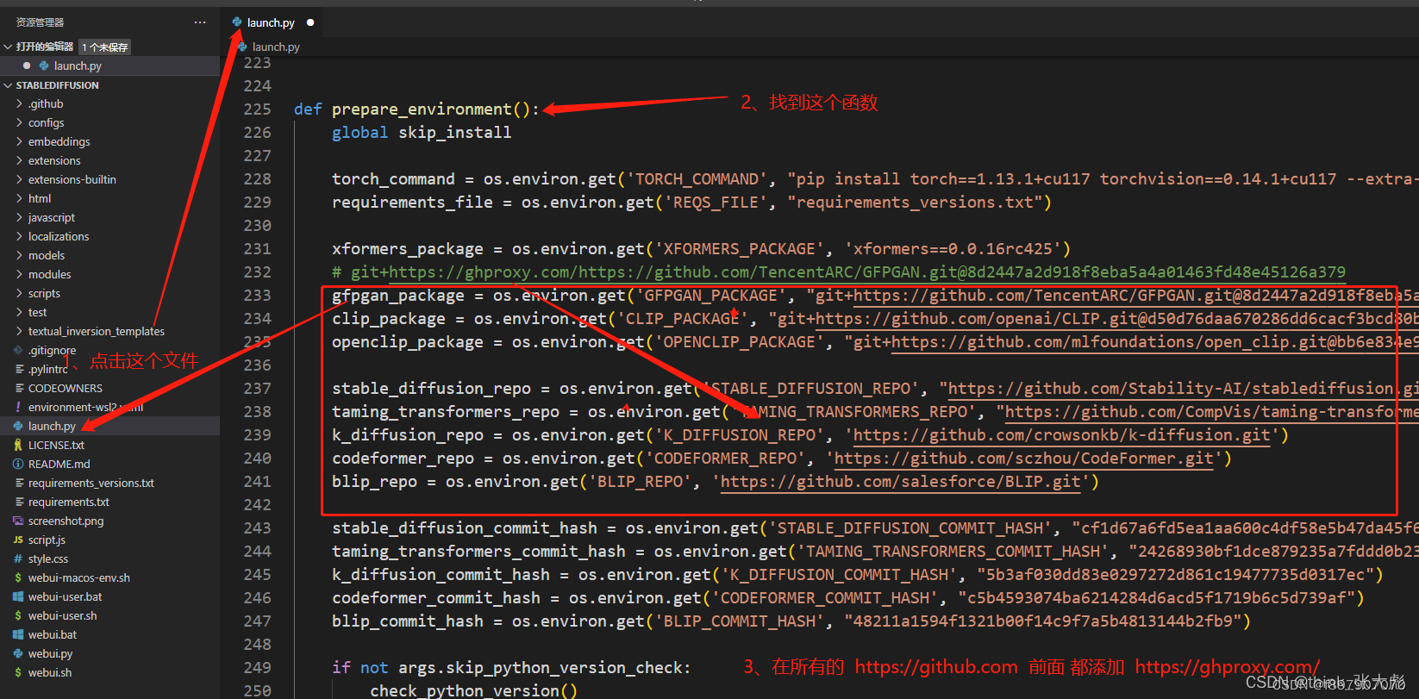
Task: Follow the k-diffusion.git GitHub link
Action: 1061,435
